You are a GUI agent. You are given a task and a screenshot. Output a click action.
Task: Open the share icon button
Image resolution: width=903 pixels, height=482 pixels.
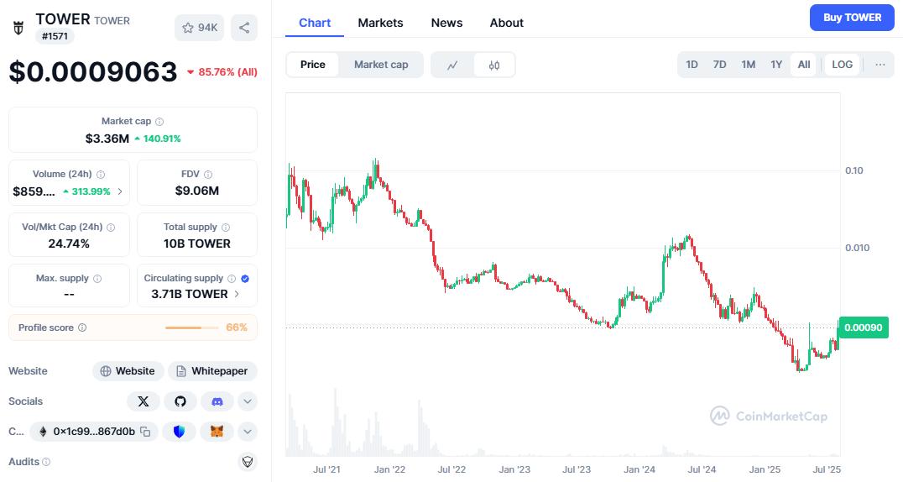[x=244, y=28]
